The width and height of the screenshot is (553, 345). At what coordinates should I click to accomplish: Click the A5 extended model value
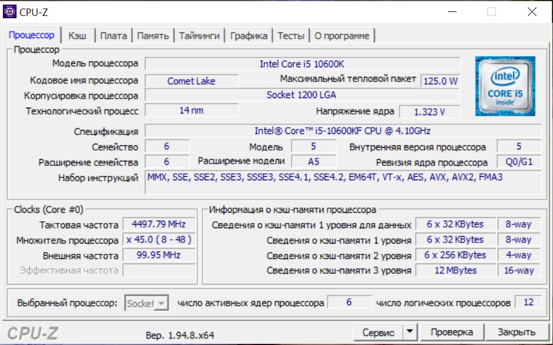pos(313,162)
